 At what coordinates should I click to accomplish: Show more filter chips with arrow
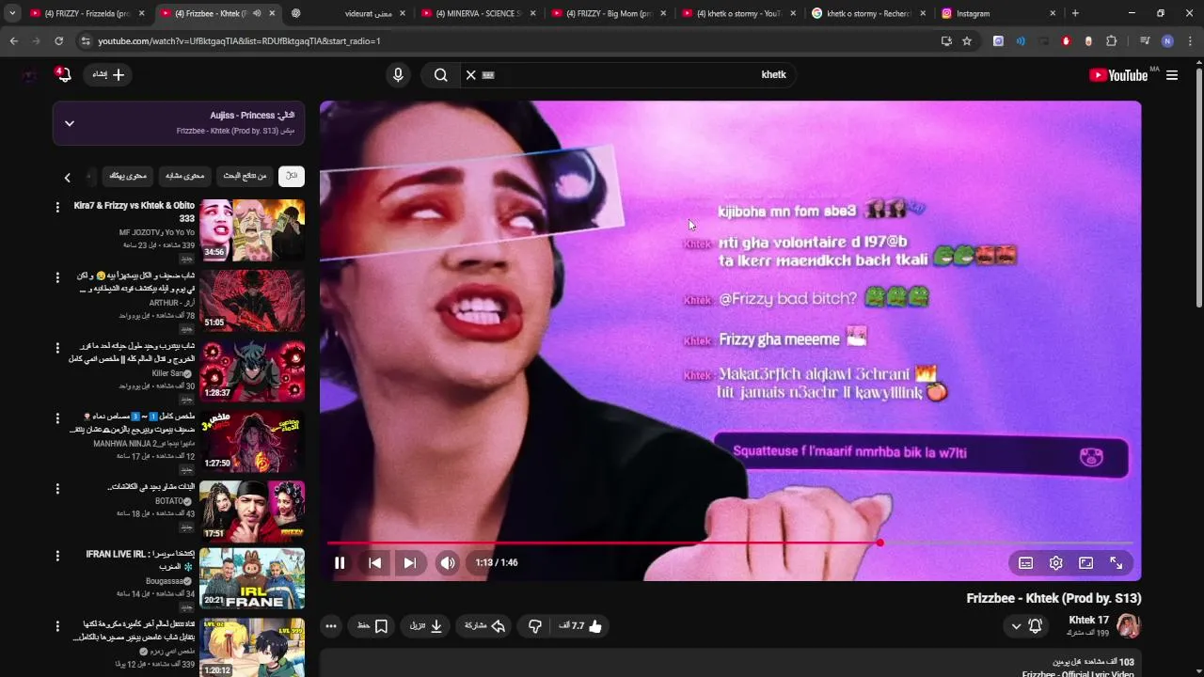click(67, 177)
